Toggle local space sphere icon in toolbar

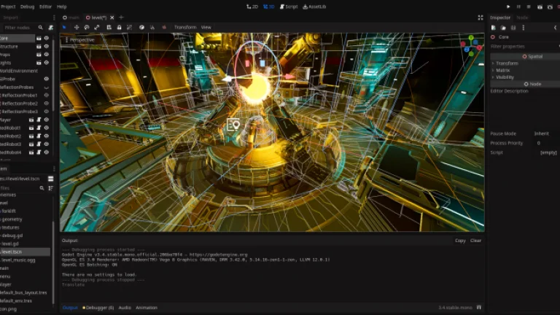[141, 27]
